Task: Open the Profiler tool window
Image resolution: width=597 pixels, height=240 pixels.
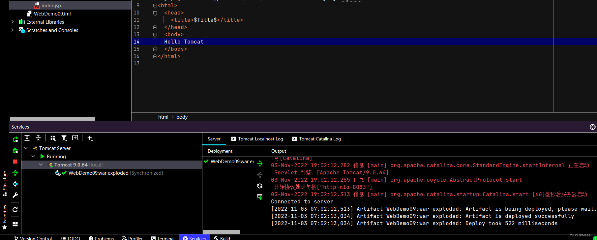Action: (x=132, y=238)
